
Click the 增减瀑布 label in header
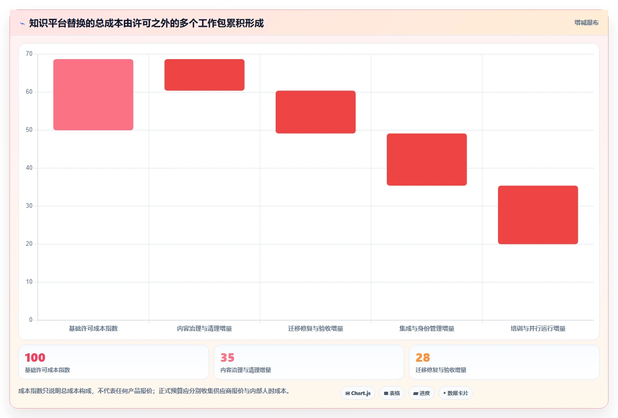pyautogui.click(x=587, y=23)
